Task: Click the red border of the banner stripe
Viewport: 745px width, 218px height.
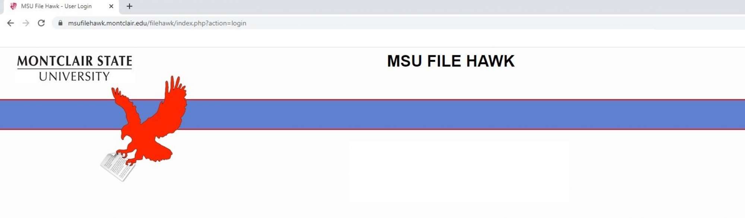Action: coord(447,100)
